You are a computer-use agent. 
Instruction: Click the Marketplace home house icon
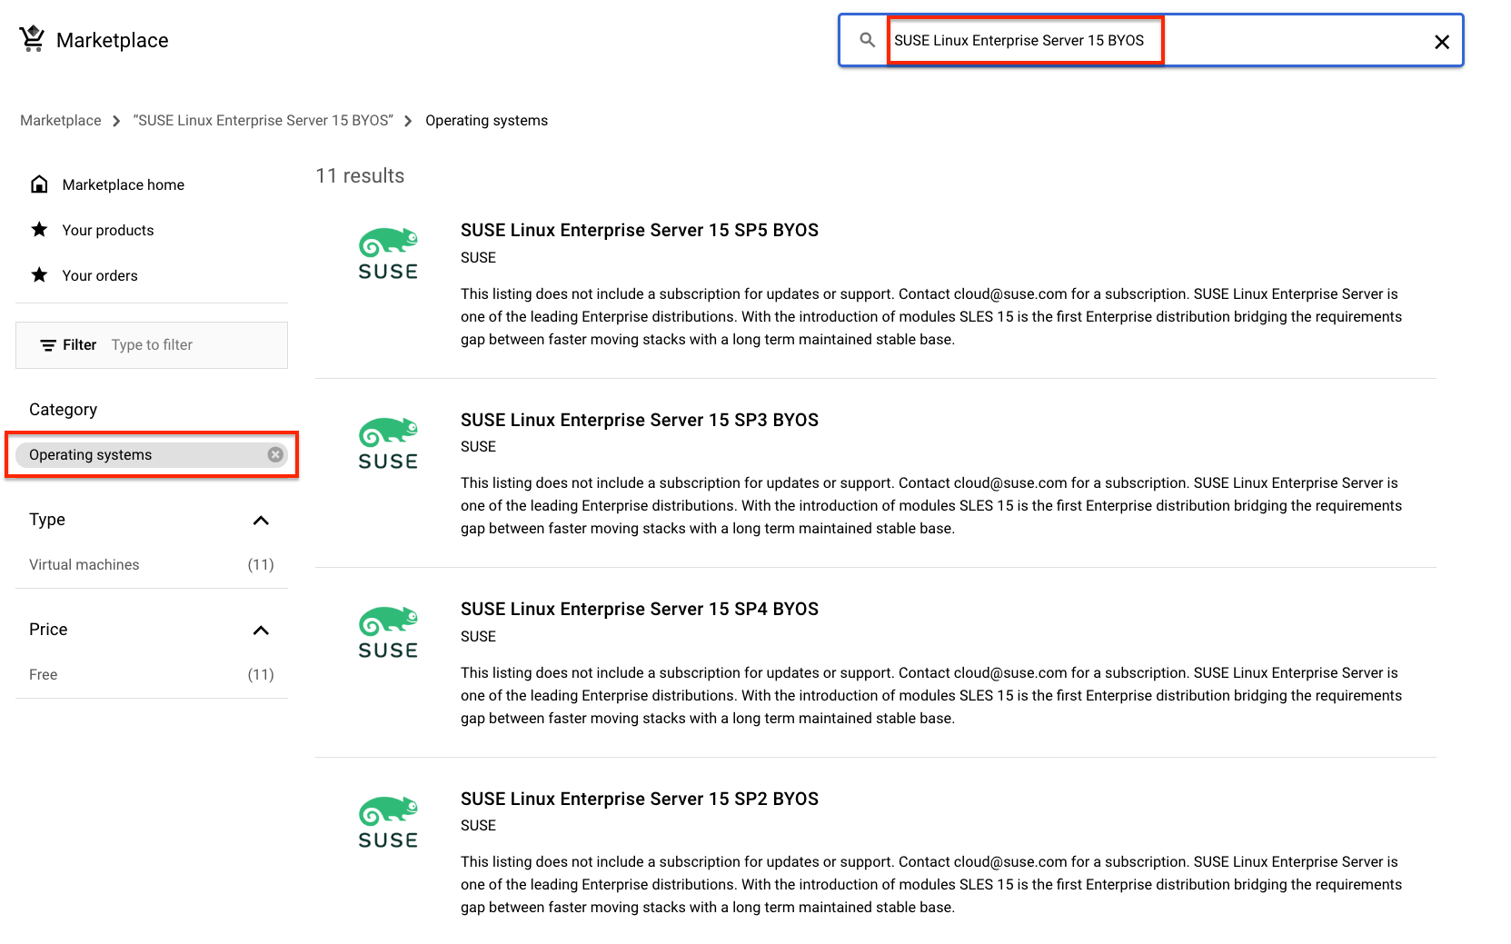click(x=40, y=184)
